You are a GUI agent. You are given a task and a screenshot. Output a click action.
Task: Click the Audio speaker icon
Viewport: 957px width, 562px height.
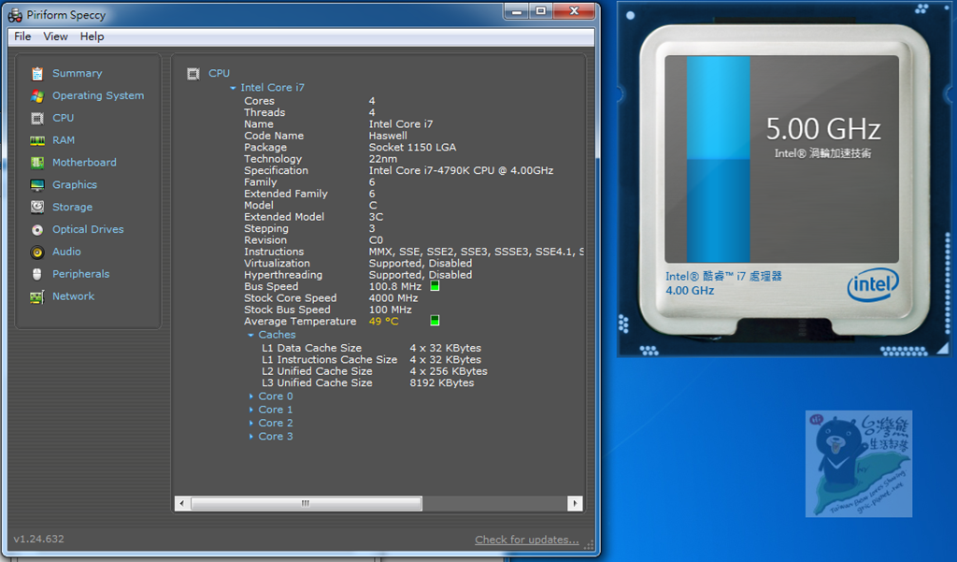point(37,252)
